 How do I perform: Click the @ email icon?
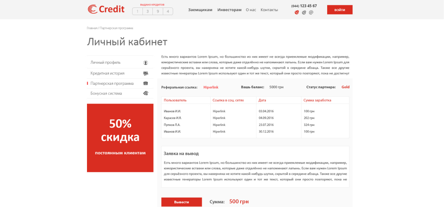311,12
